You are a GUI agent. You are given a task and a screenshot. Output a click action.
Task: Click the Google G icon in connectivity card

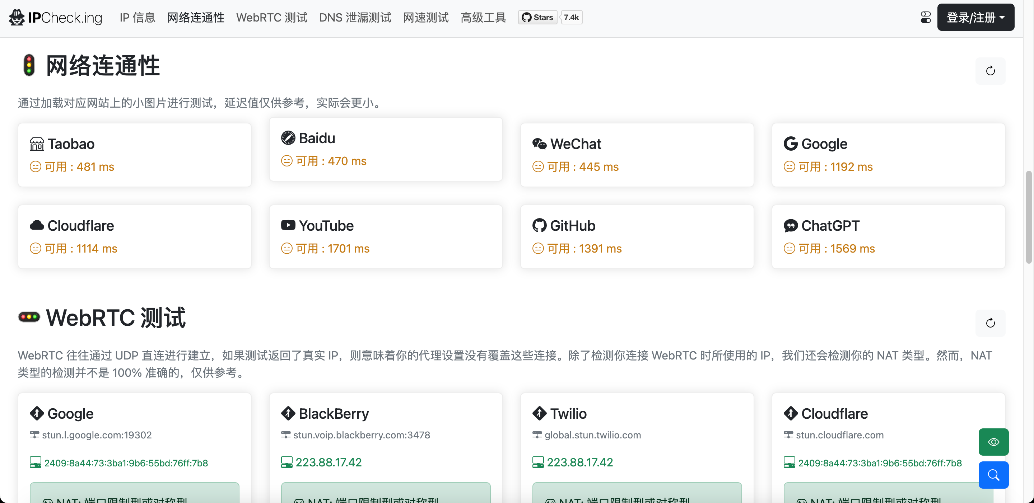click(x=790, y=144)
